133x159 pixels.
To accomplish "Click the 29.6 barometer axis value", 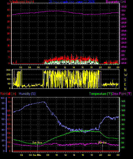I will [124, 31].
